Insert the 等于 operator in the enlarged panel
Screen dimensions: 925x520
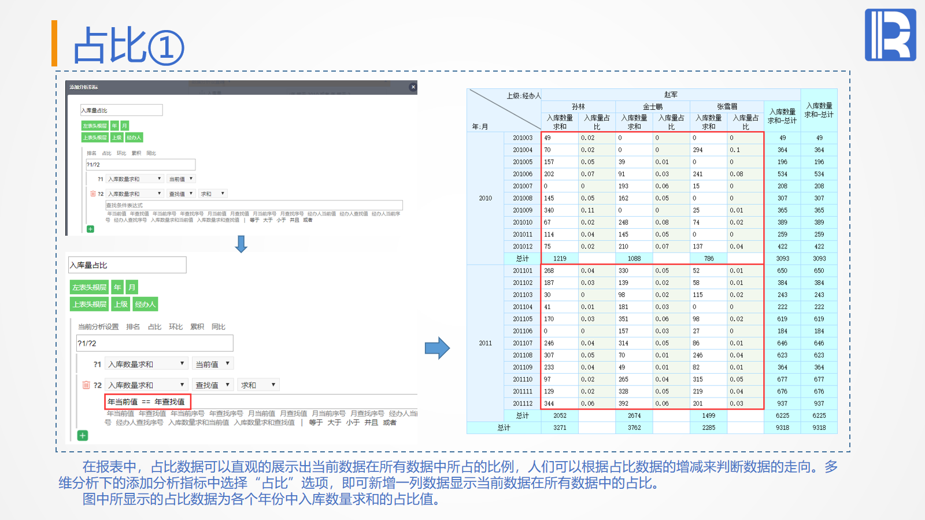click(316, 422)
